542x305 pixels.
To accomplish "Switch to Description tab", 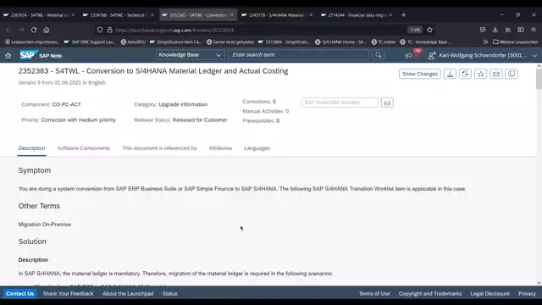I will tap(31, 148).
